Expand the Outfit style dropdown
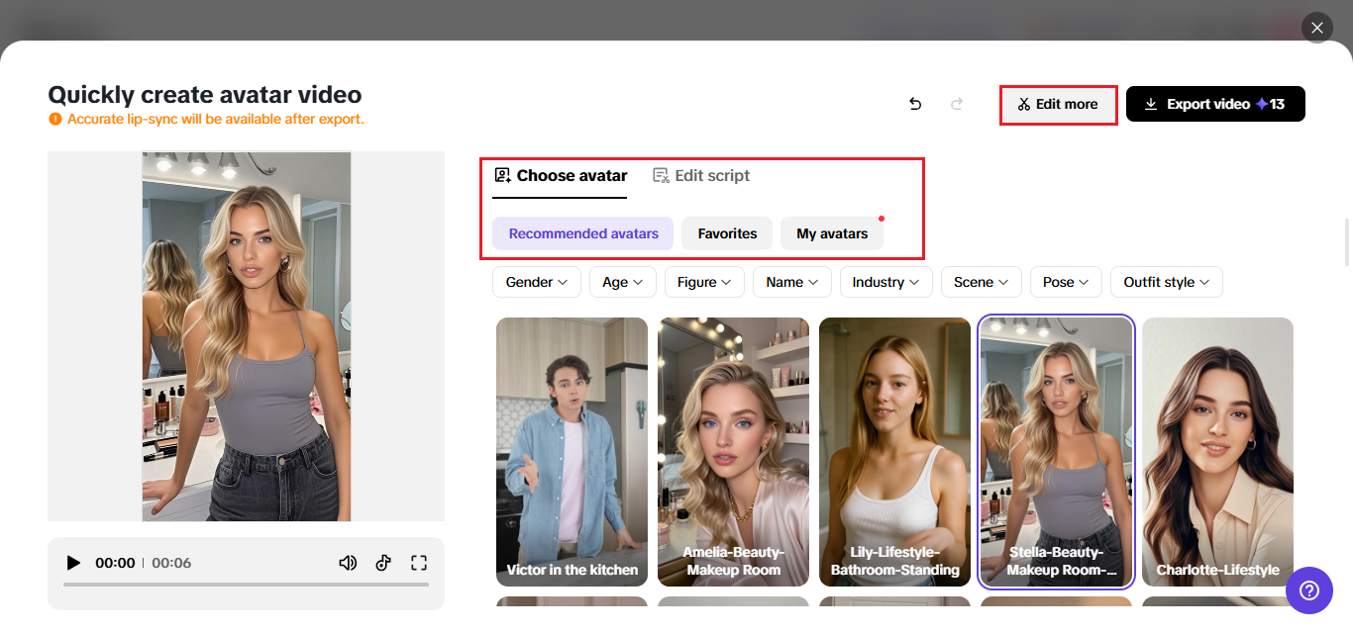 (1166, 282)
